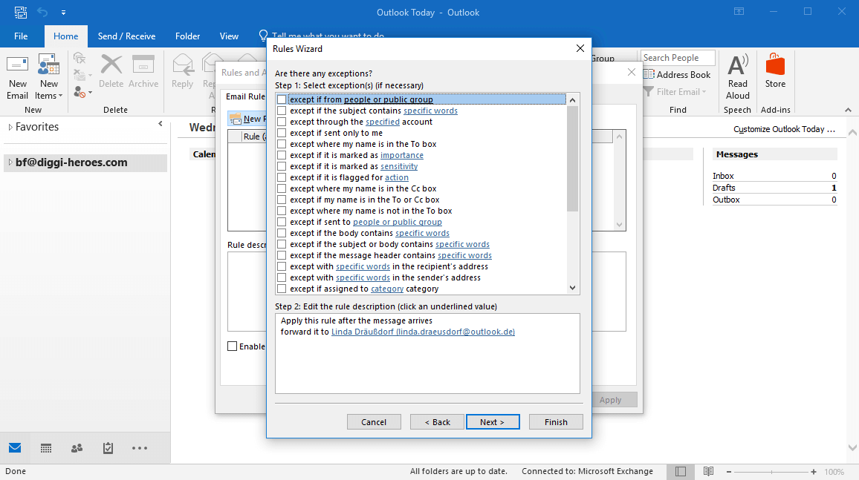Expand the Favorites folder group
Screen dimensions: 859x480
pyautogui.click(x=10, y=128)
